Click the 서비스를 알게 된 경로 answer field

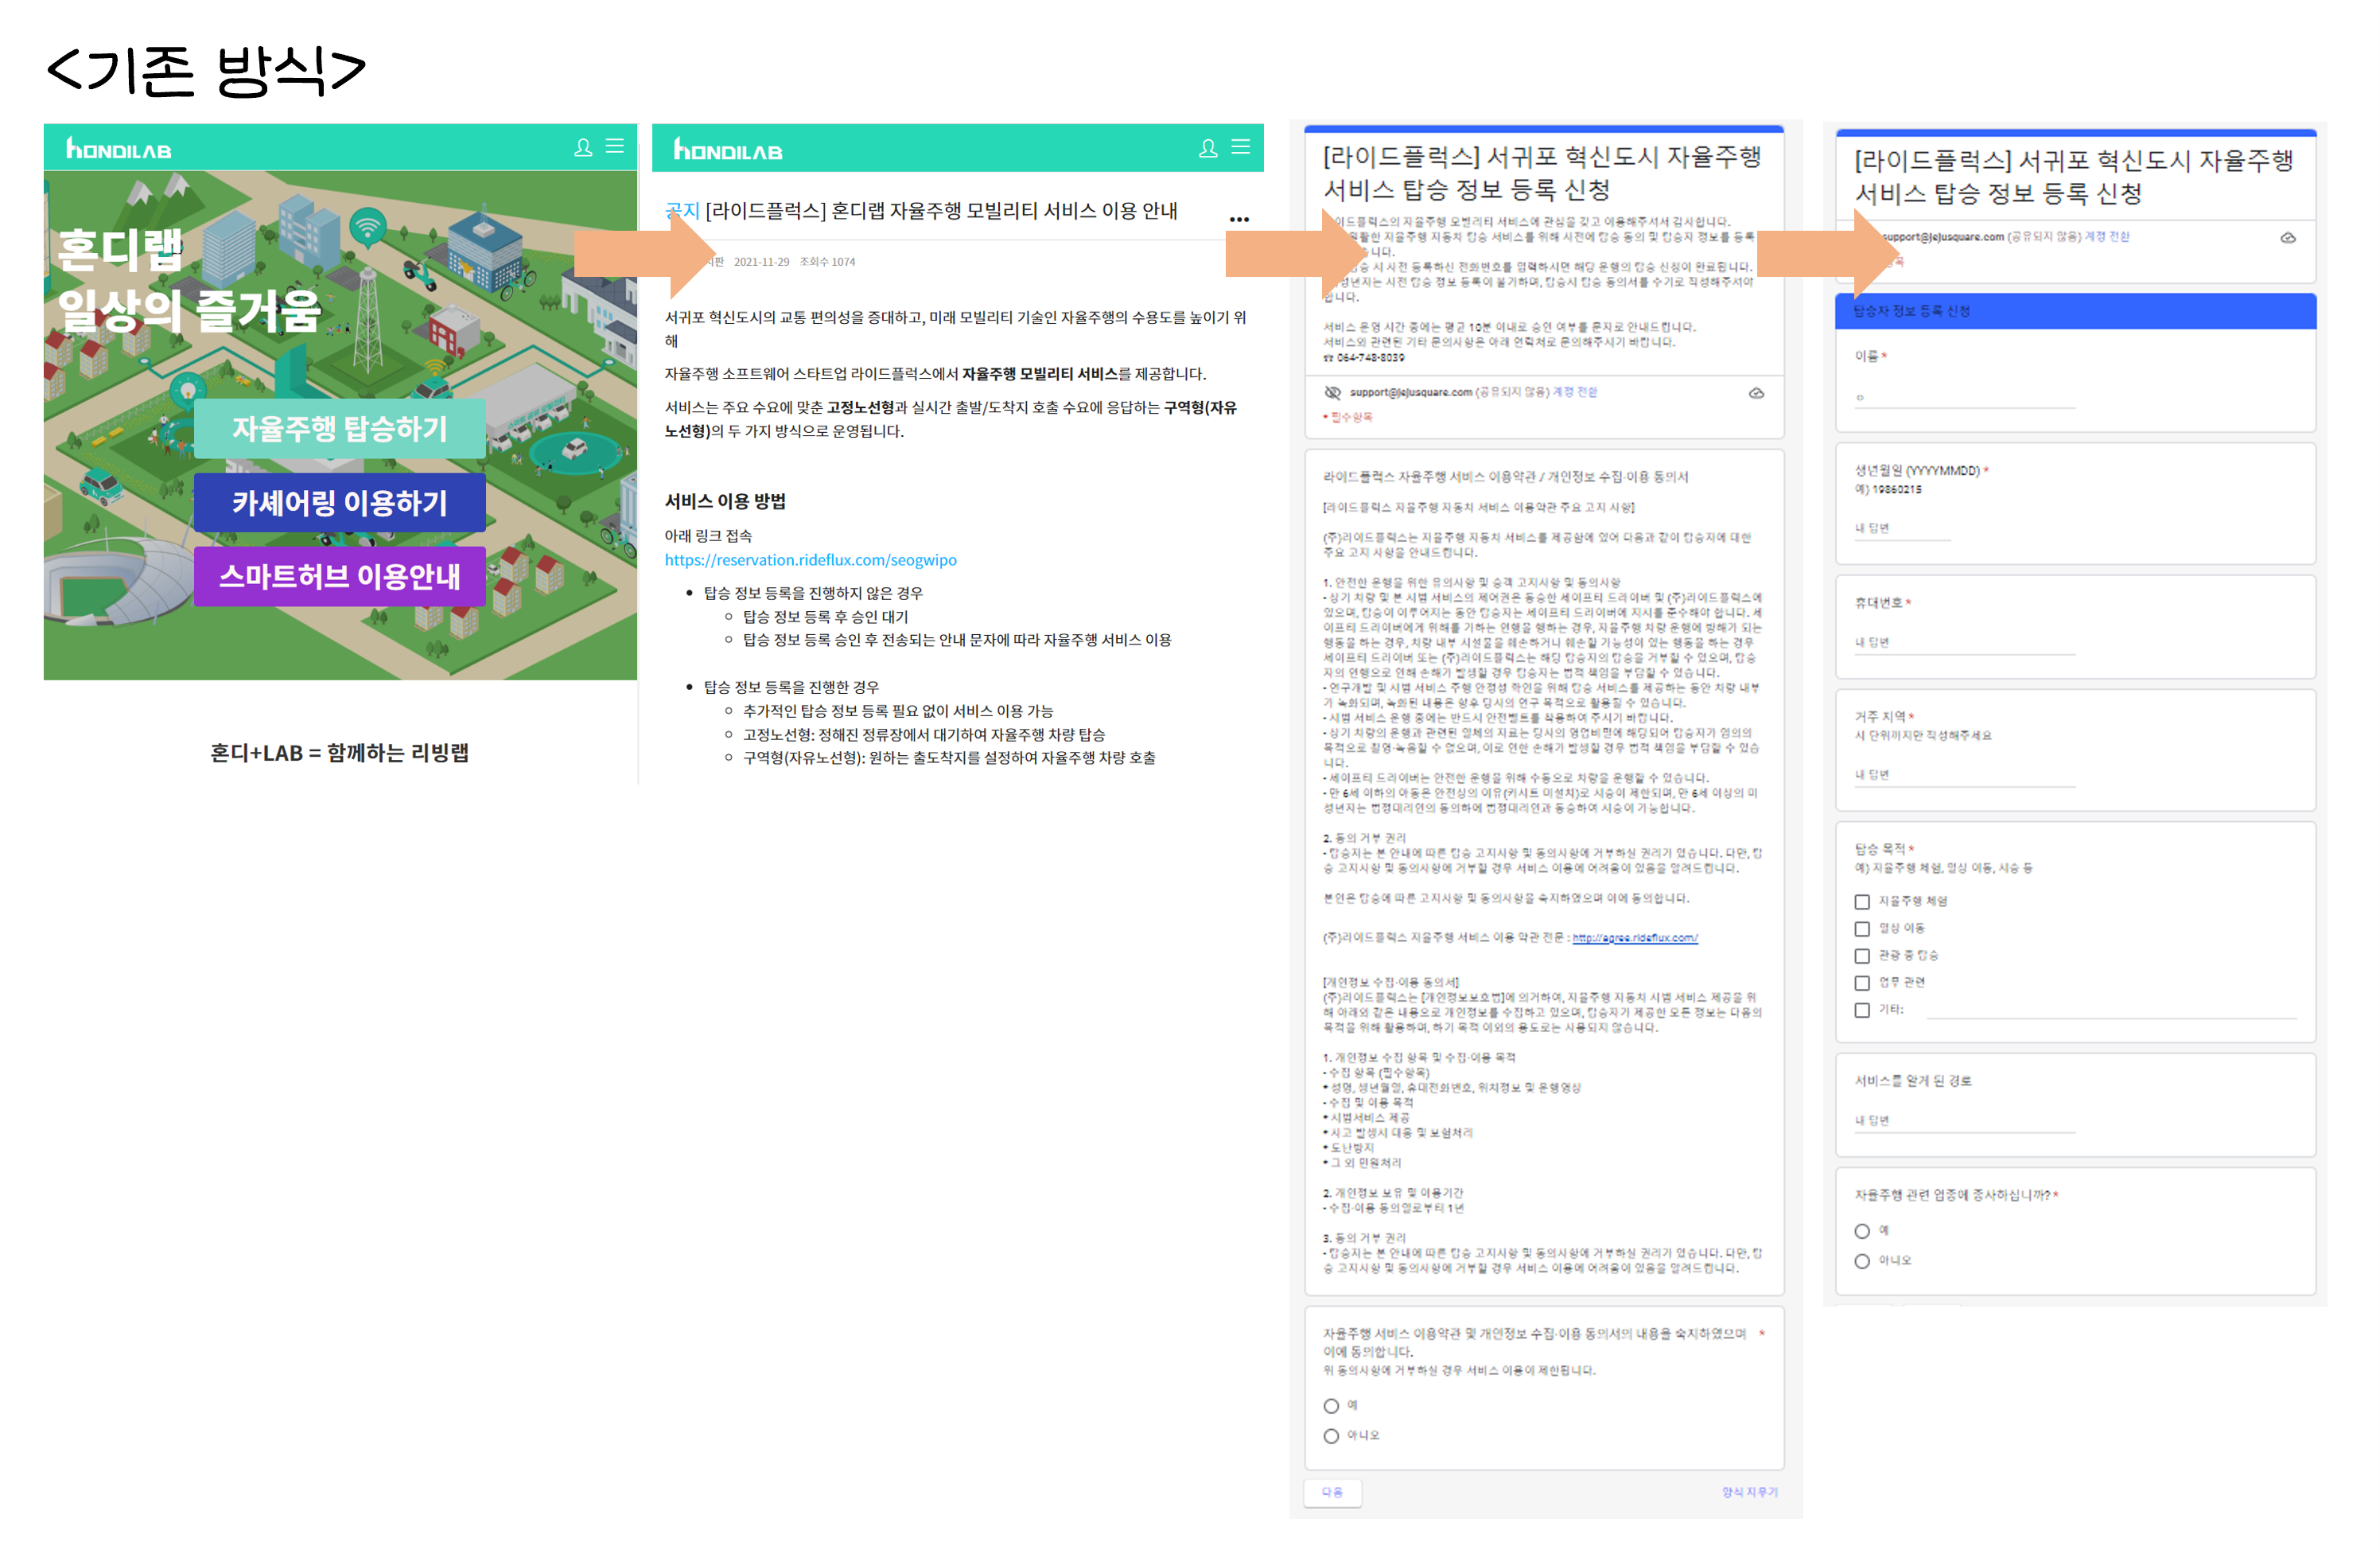coord(1965,1121)
